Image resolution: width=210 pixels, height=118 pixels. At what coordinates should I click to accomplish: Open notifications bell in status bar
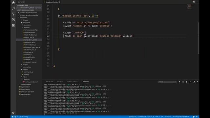pos(197,117)
